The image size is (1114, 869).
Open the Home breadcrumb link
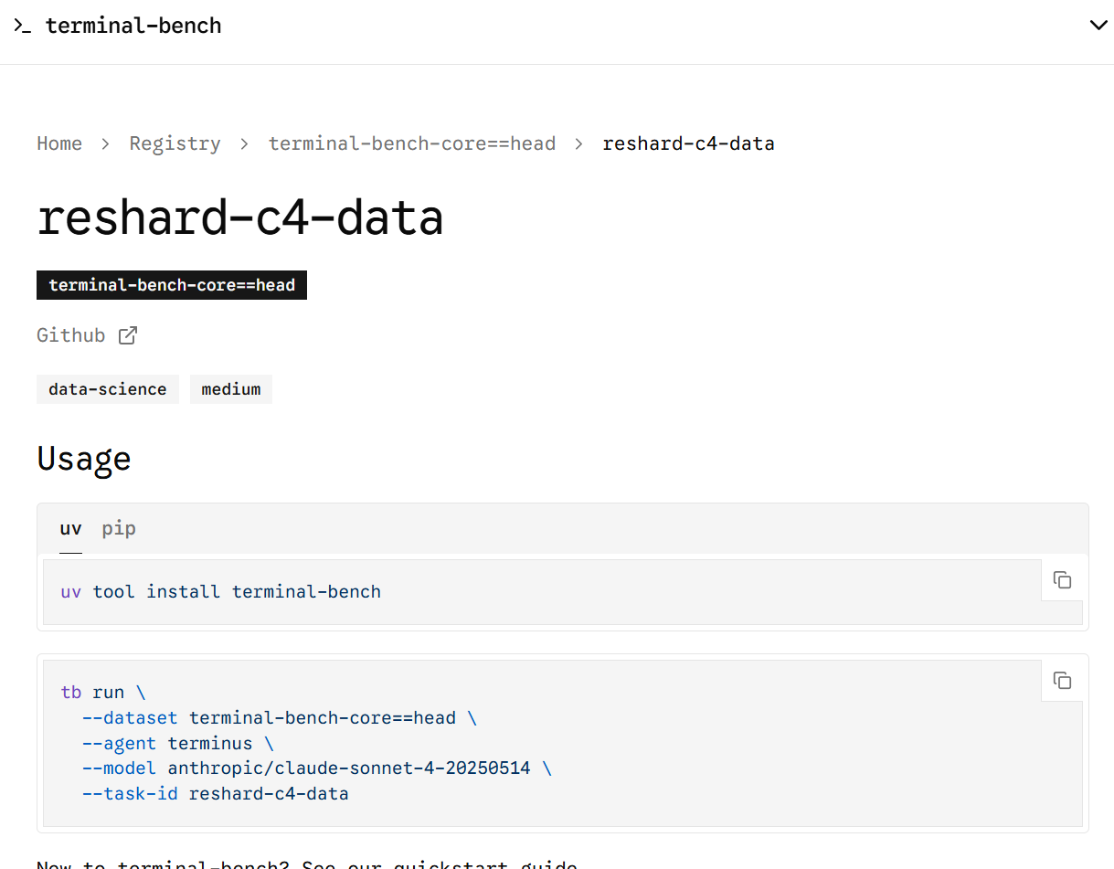(x=59, y=143)
